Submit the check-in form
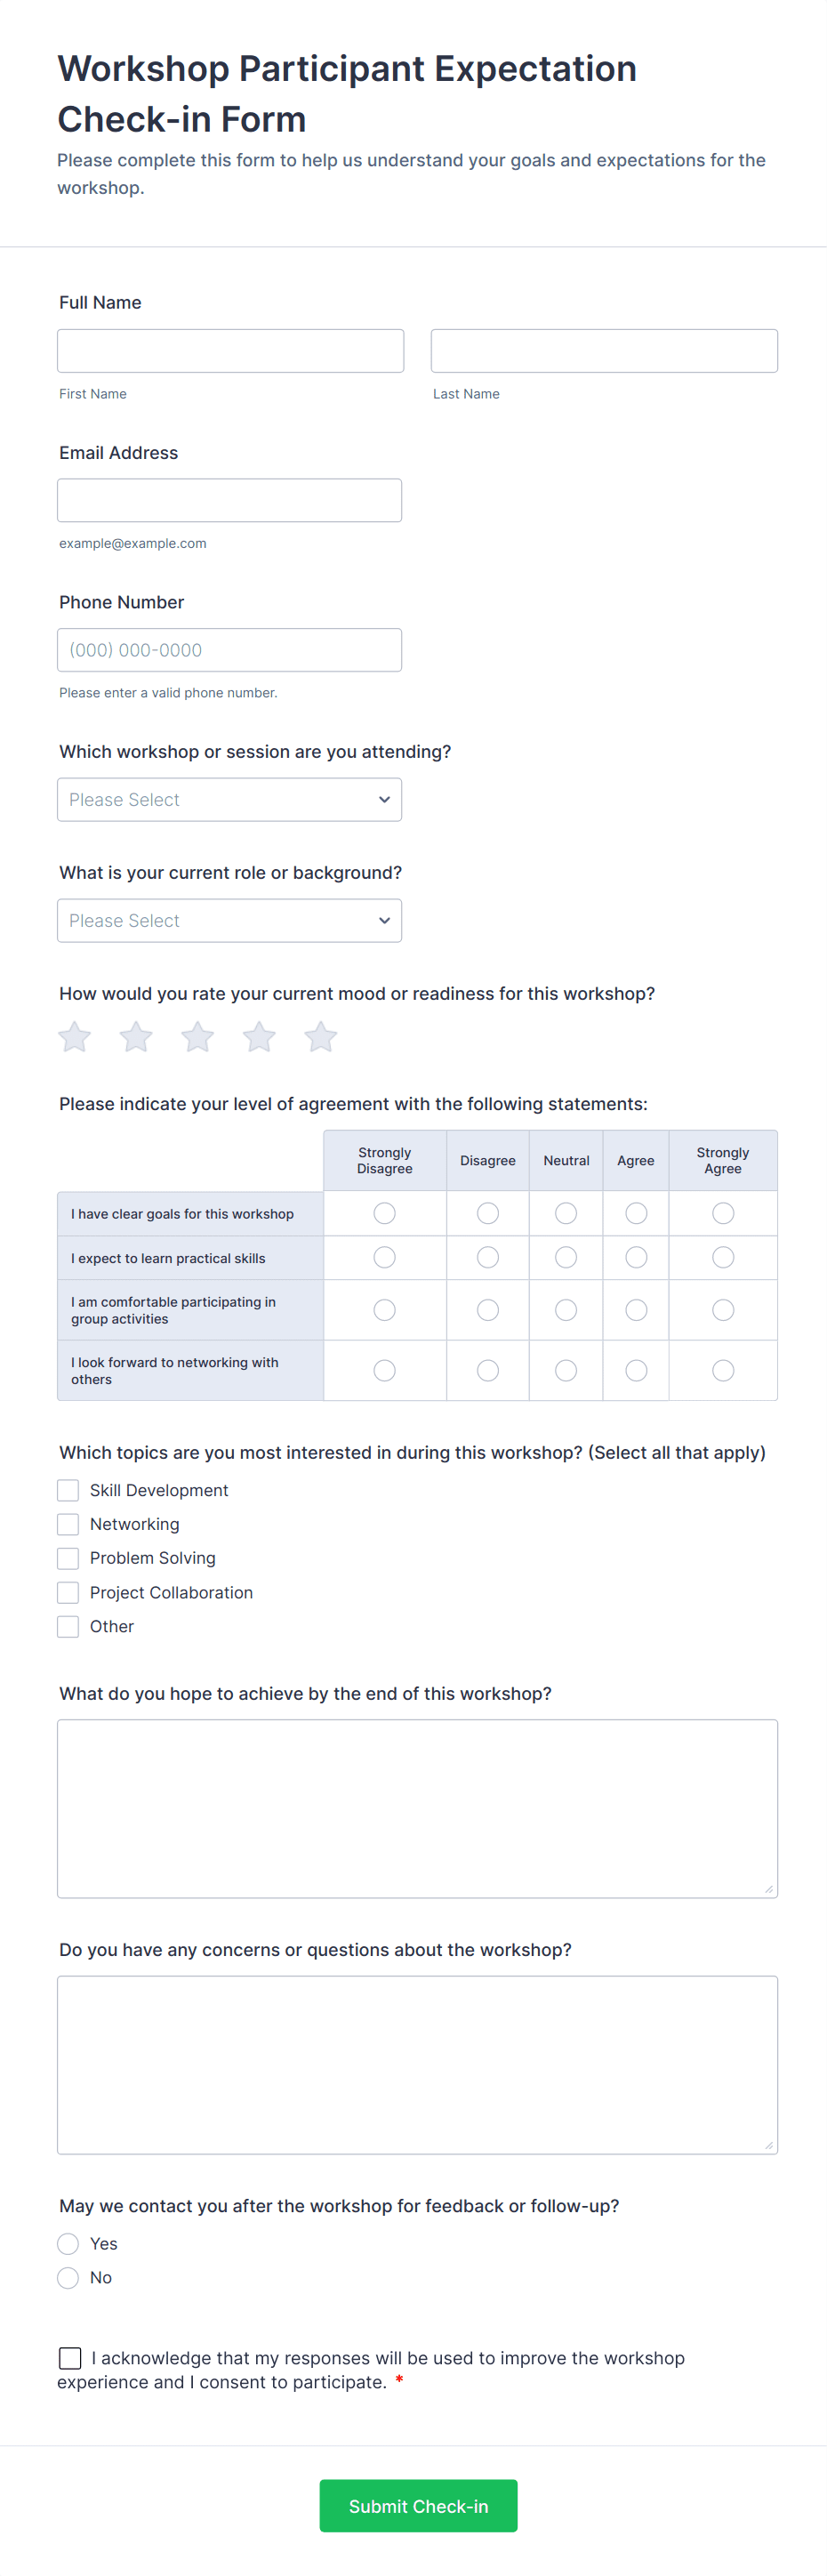The height and width of the screenshot is (2576, 827). click(418, 2506)
